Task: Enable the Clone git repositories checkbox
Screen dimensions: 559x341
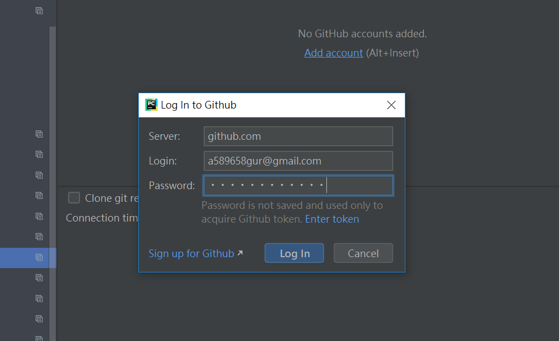Action: coord(74,198)
